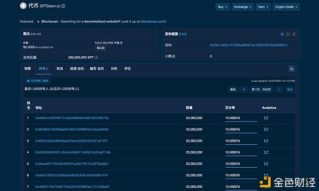Open the three-dot more options menu
Image resolution: width=319 pixels, height=191 pixels.
click(294, 34)
